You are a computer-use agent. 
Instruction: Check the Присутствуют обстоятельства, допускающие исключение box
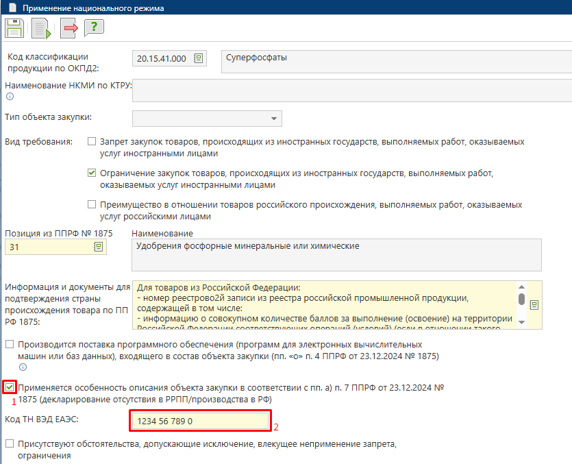[x=10, y=443]
